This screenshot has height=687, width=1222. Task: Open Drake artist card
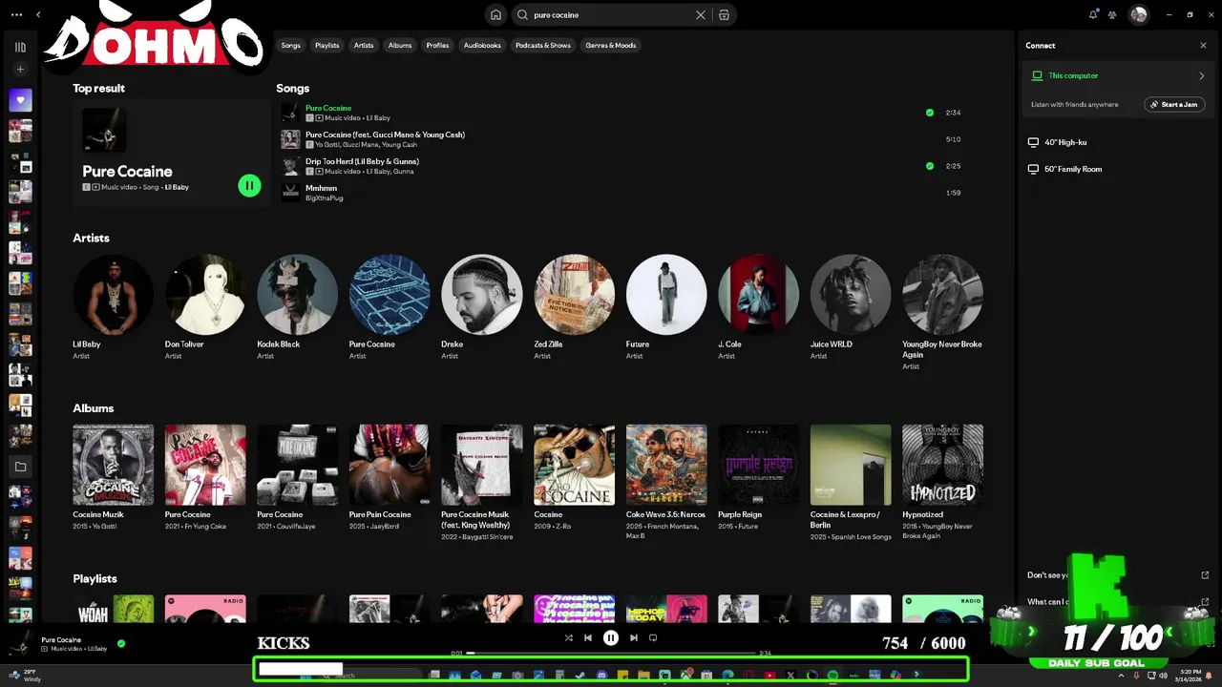(481, 307)
